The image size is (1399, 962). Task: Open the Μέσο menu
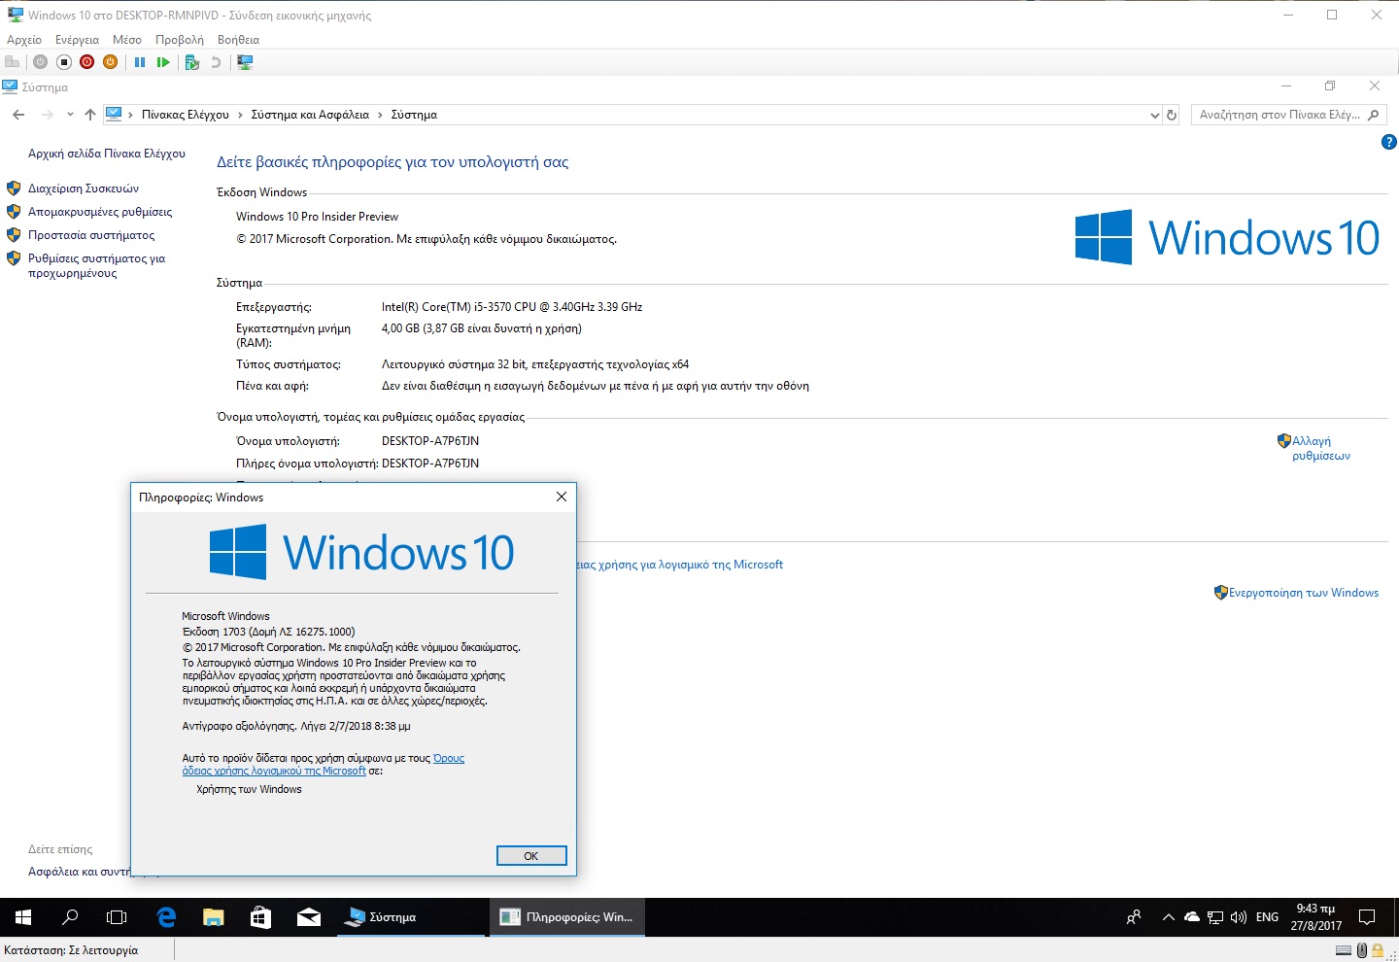127,40
